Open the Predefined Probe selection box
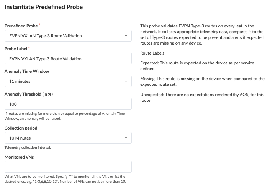 65,36
